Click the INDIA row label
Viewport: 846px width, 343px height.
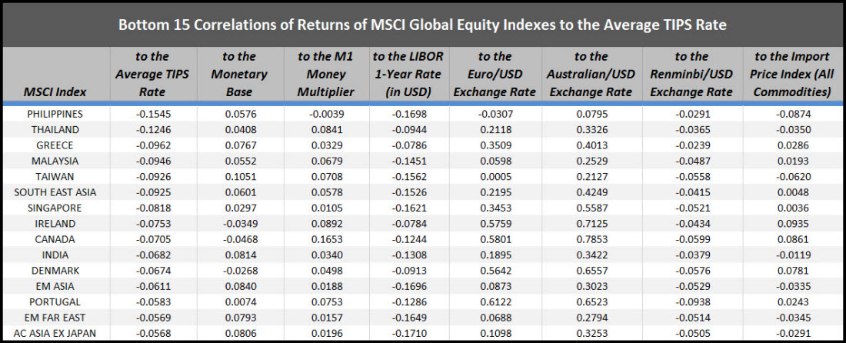(x=55, y=255)
